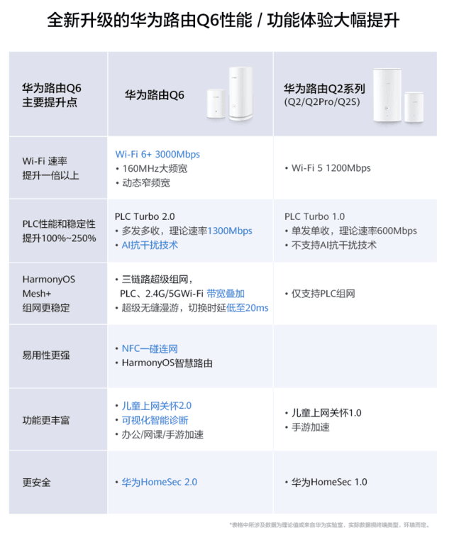Screen dimensions: 454x540
Task: Click the row label 易用性更强
Action: [46, 356]
